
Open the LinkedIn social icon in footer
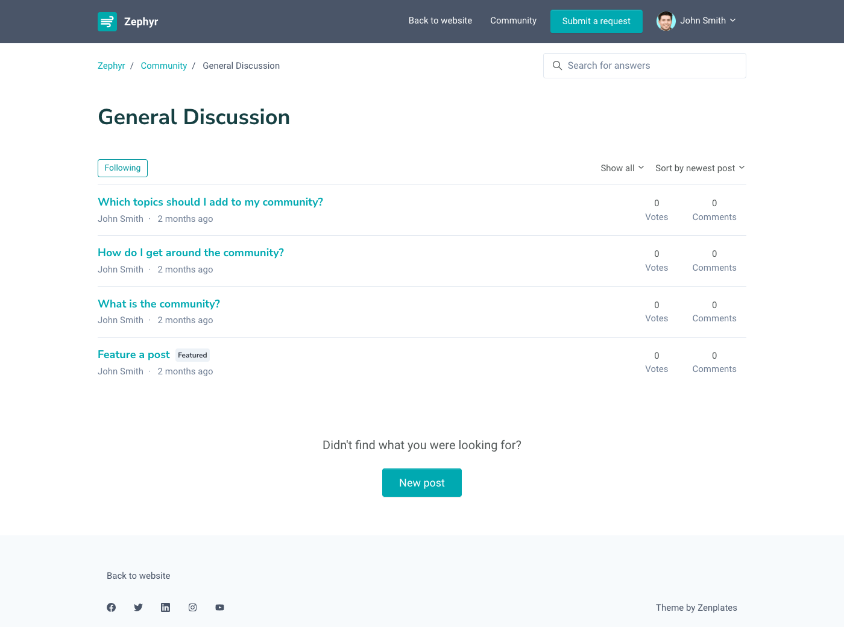tap(165, 608)
